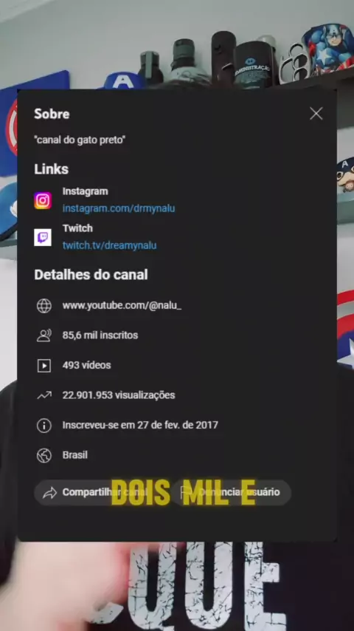
Task: Click the Denunciar usuário button
Action: pos(232,493)
